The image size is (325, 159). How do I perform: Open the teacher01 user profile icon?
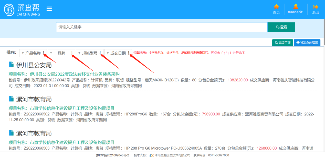[x=296, y=7]
